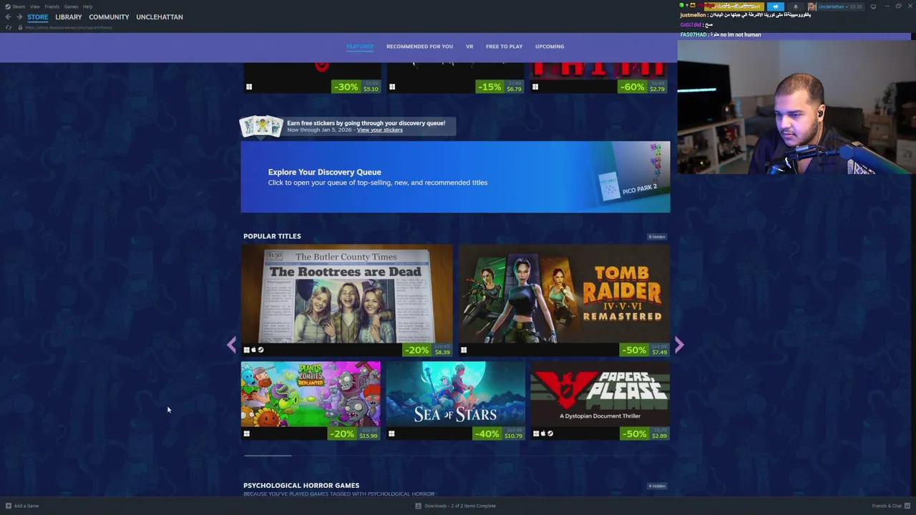The height and width of the screenshot is (515, 916).
Task: Click the stickers cards icon
Action: click(261, 126)
